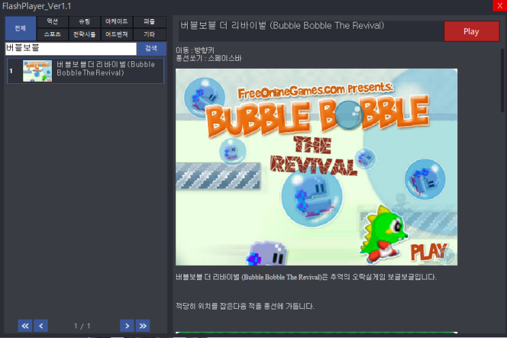Viewport: 507px width, 338px height.
Task: Select the 전체 category tab
Action: click(20, 28)
